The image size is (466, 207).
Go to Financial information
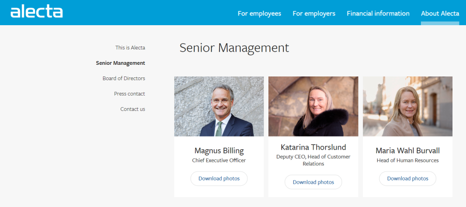(x=378, y=14)
